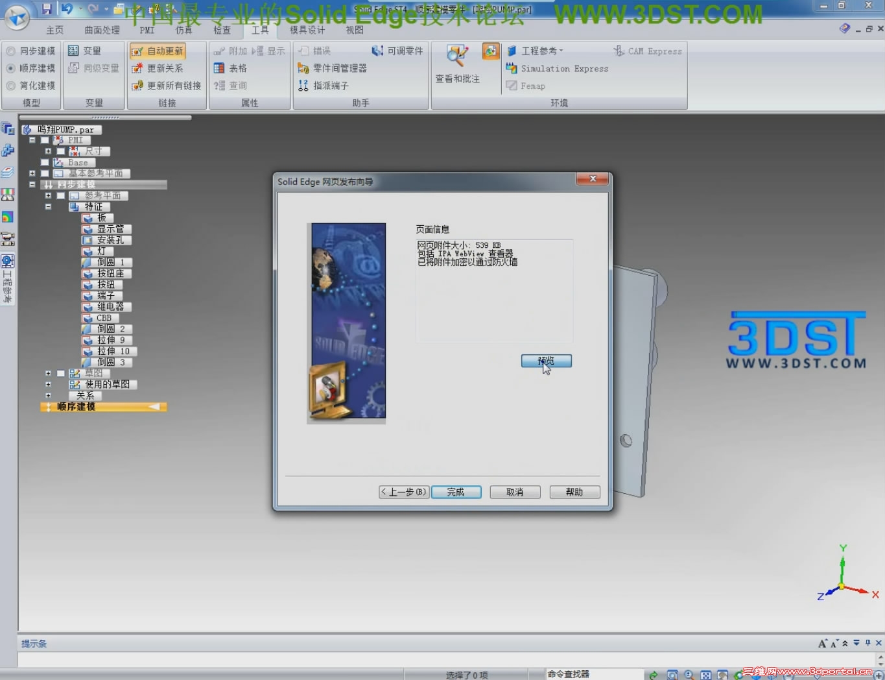This screenshot has height=680, width=885.
Task: Expand the 使用的草图 tree node
Action: click(x=48, y=384)
